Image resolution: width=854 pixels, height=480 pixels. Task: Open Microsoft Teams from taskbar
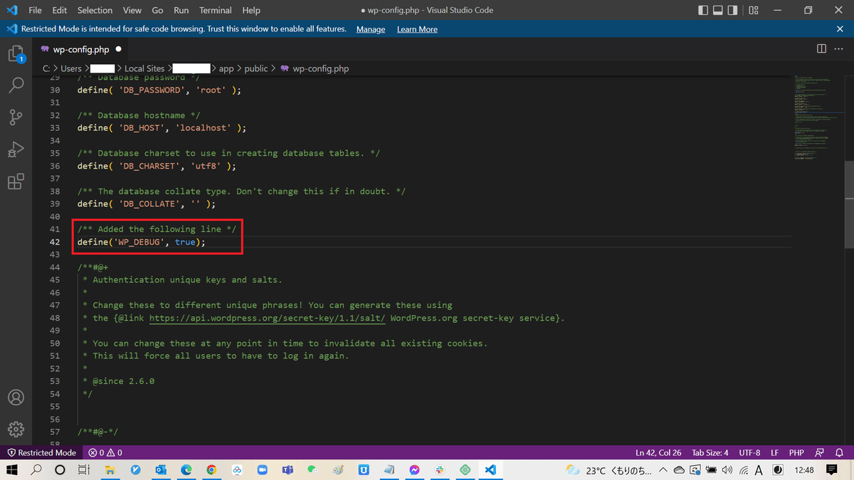(x=288, y=470)
